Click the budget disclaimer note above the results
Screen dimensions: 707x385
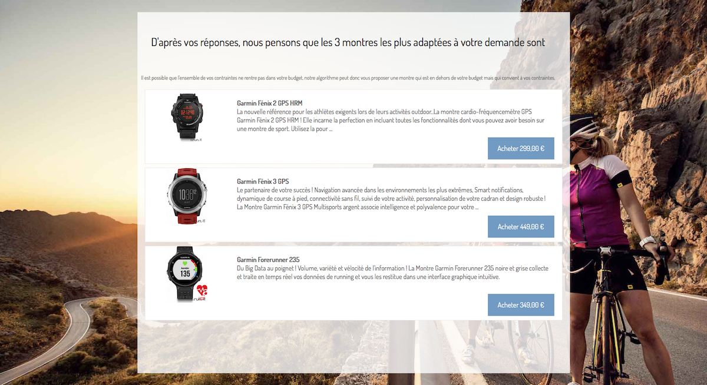pos(348,78)
